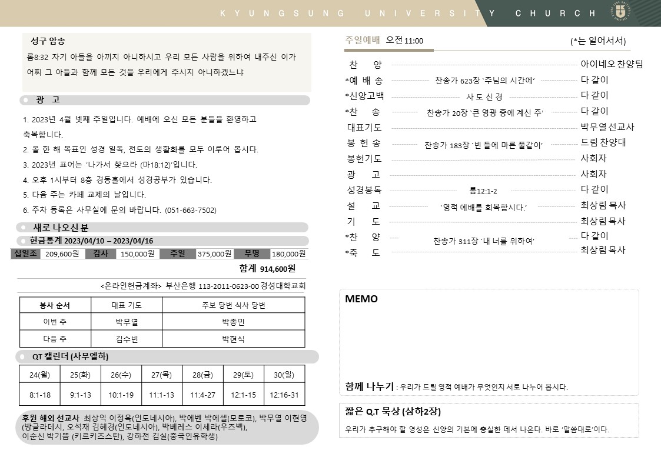This screenshot has height=467, width=661.
Task: Click the '*축 도' order item
Action: pos(363,253)
